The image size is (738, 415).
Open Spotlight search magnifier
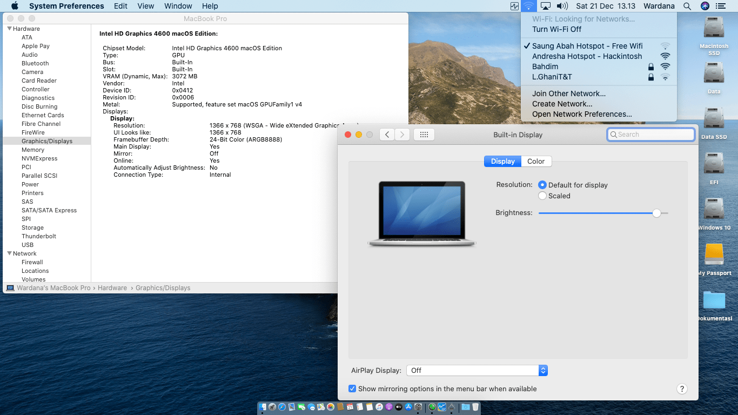(x=687, y=6)
